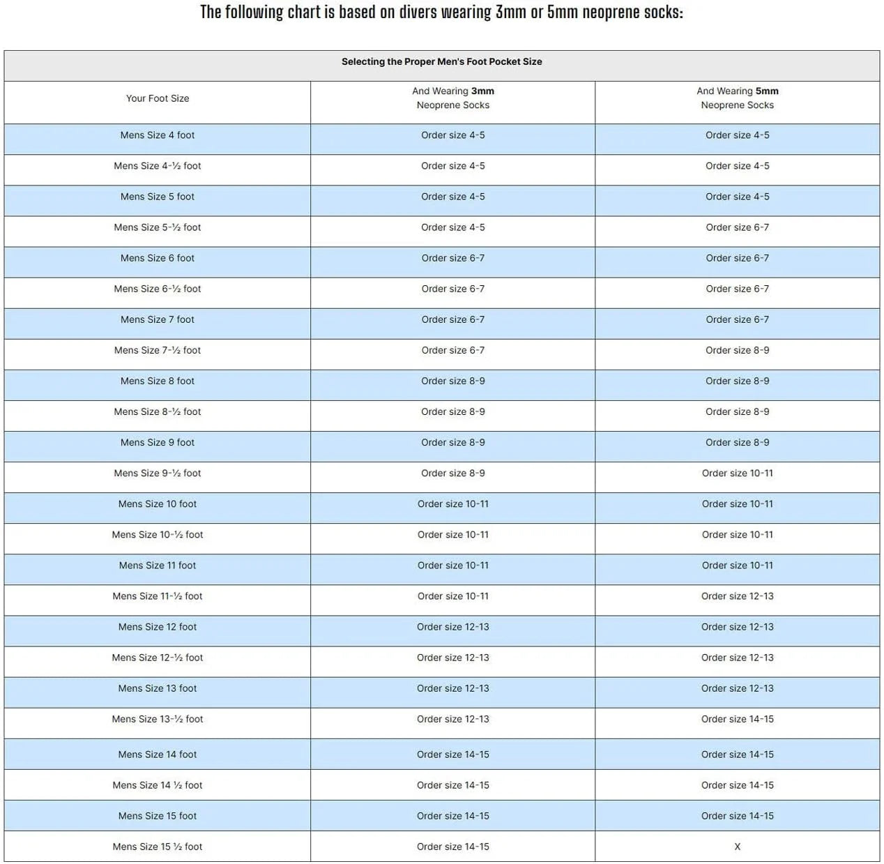Click the '5mm Neoprene Socks' column header
Screen dimensions: 884x864
click(x=738, y=98)
